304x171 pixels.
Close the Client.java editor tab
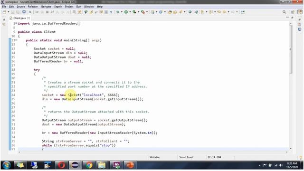coord(28,18)
